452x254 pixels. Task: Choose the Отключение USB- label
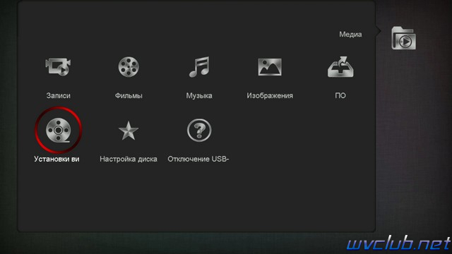198,159
